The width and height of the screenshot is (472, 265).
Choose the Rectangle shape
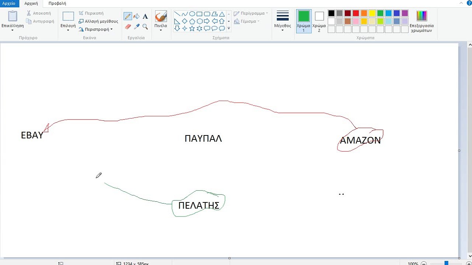[199, 14]
